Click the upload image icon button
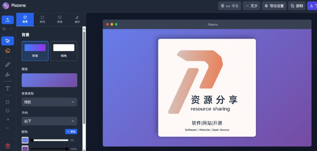 (x=8, y=20)
